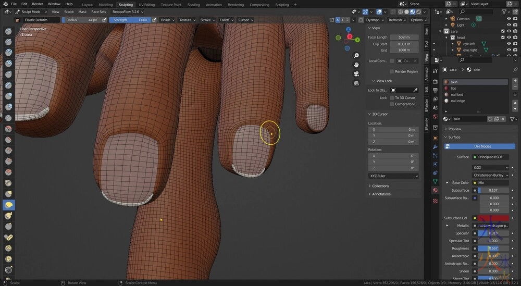Switch to the Texture Paint workspace tab
Viewport: 521px width, 286px height.
coord(170,4)
